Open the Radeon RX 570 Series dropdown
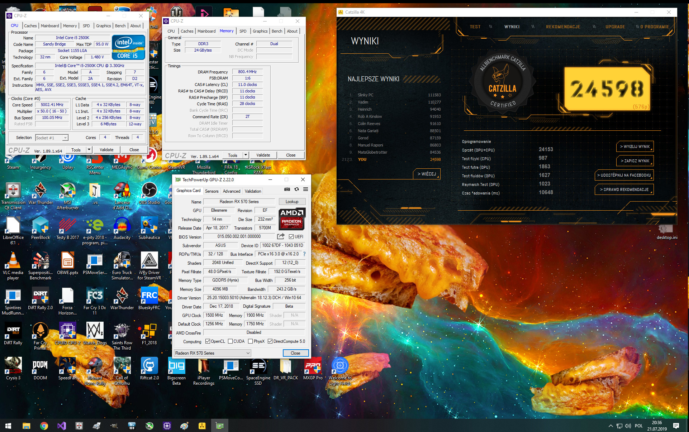Screen dimensions: 689x432 point(212,353)
